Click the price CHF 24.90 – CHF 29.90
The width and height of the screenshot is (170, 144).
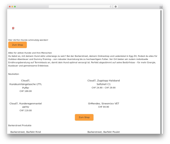104,87
